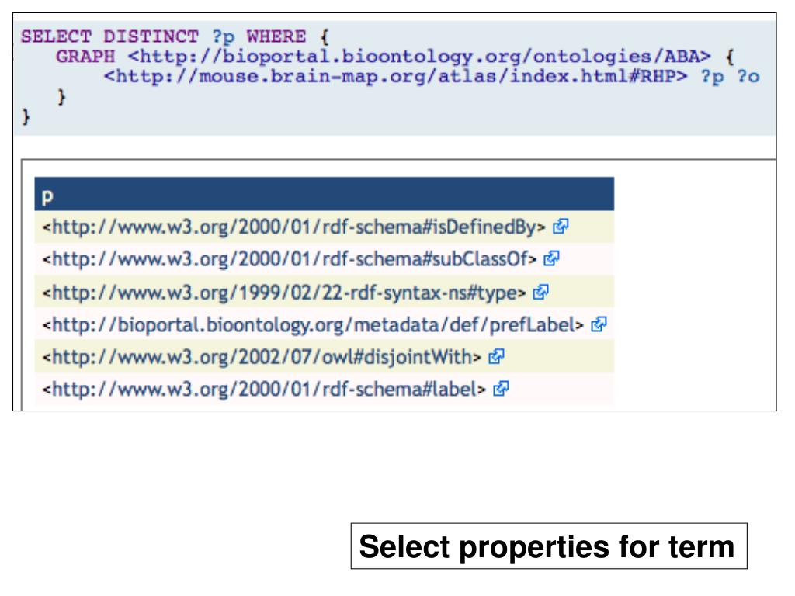This screenshot has width=795, height=596.
Task: Click the ?o variable in the query
Action: [748, 77]
